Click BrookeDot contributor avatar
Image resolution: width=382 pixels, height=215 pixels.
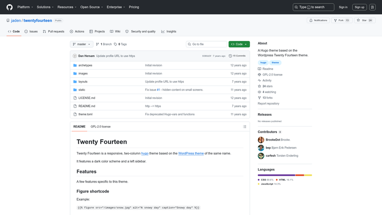click(261, 140)
